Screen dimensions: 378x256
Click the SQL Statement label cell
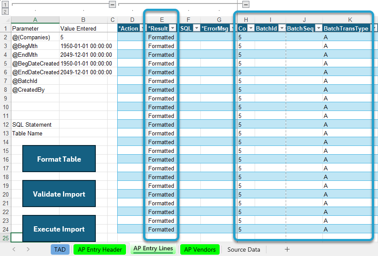pos(35,125)
